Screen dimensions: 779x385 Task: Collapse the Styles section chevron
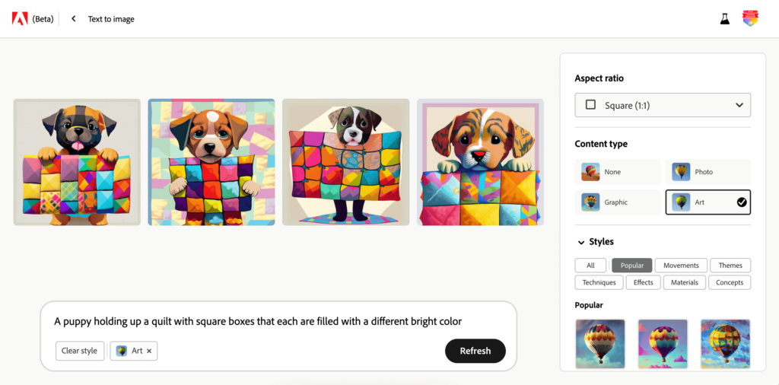[x=580, y=243]
